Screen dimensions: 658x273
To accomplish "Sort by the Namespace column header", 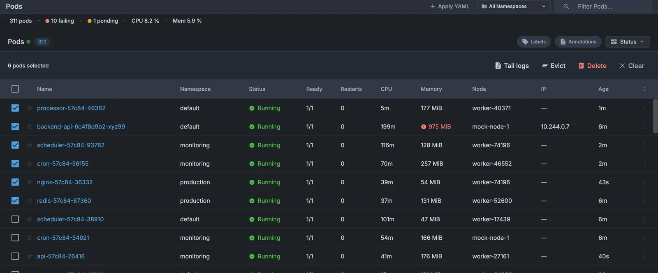I will coord(195,89).
